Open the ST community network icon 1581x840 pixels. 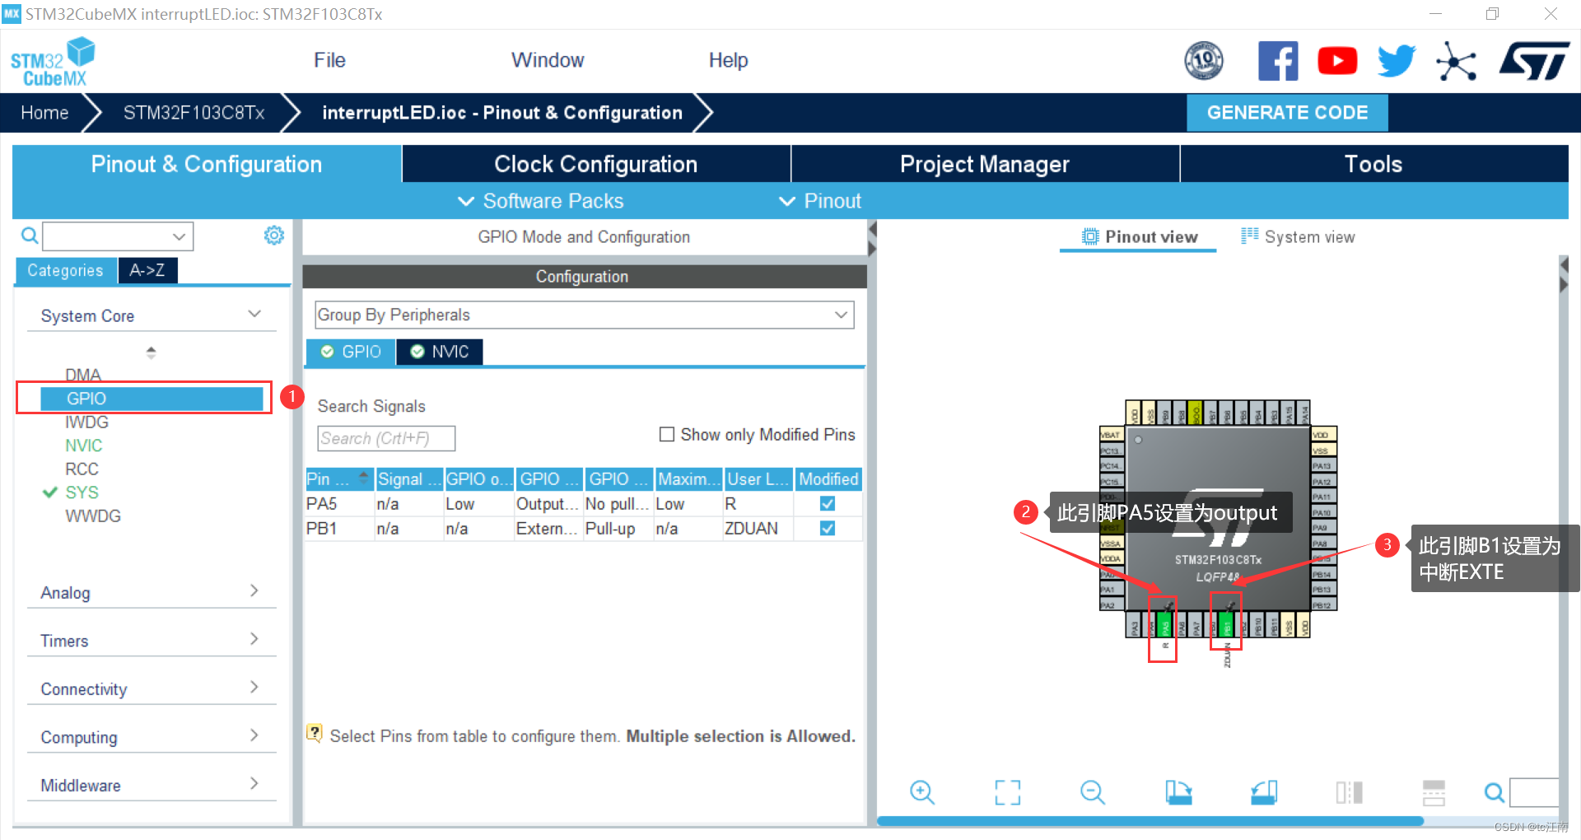[1456, 61]
